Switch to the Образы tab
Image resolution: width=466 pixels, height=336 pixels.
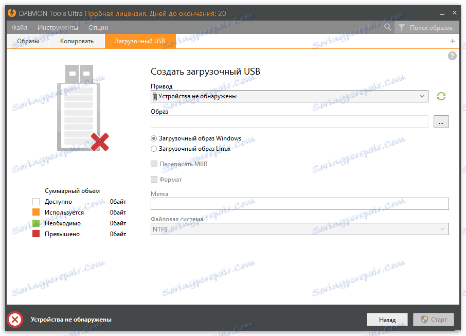[x=28, y=41]
